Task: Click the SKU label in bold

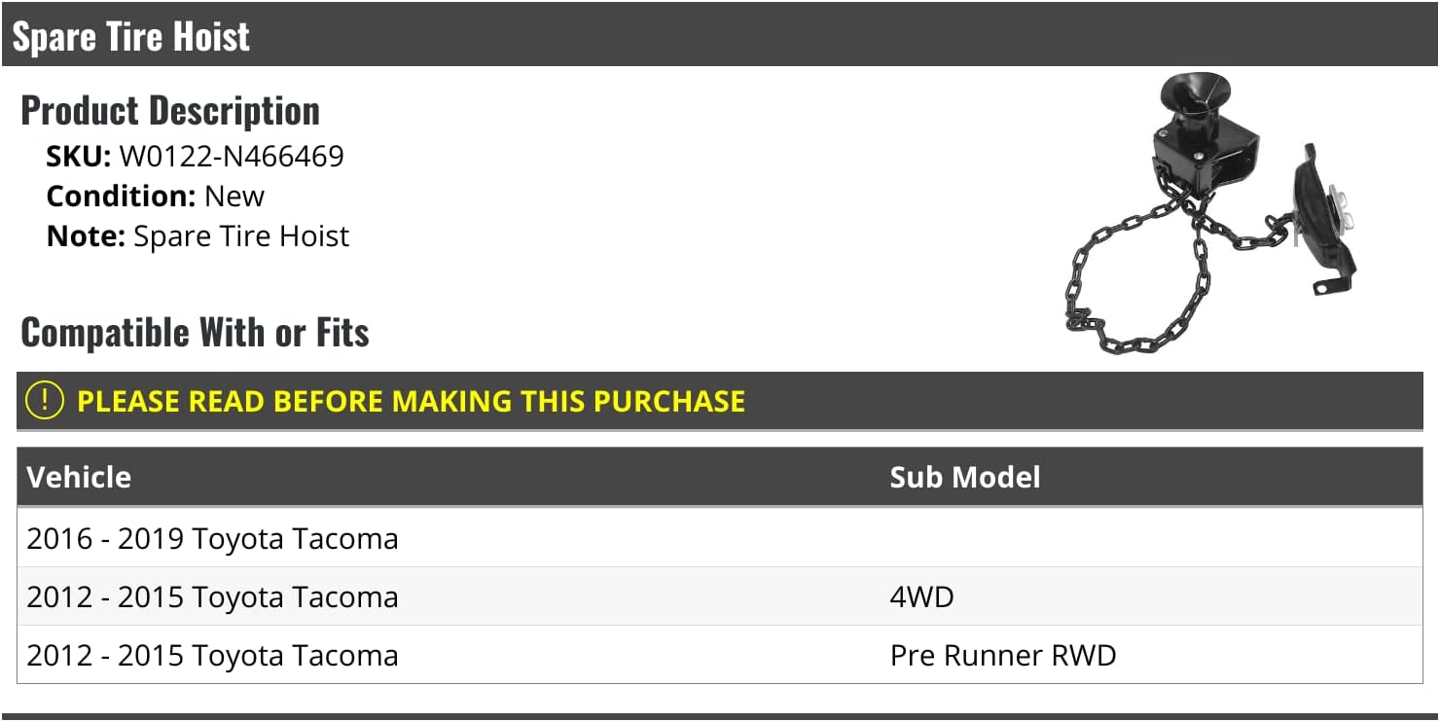Action: click(x=79, y=157)
